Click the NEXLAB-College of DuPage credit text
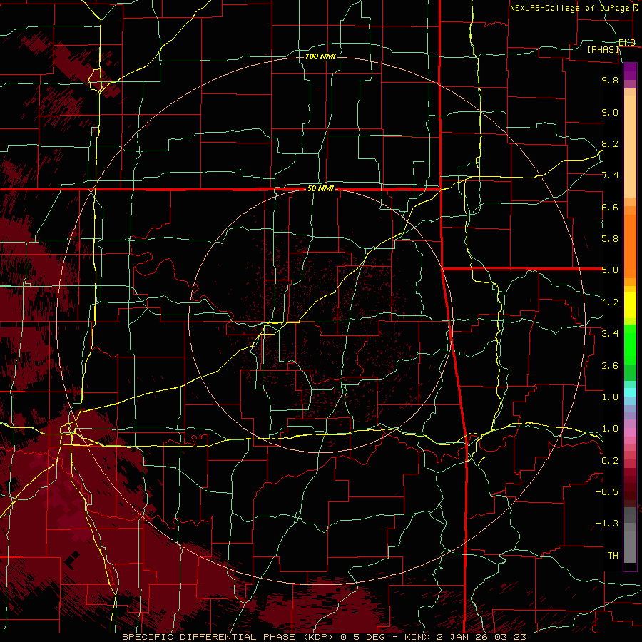Screen dimensions: 642x642 570,8
